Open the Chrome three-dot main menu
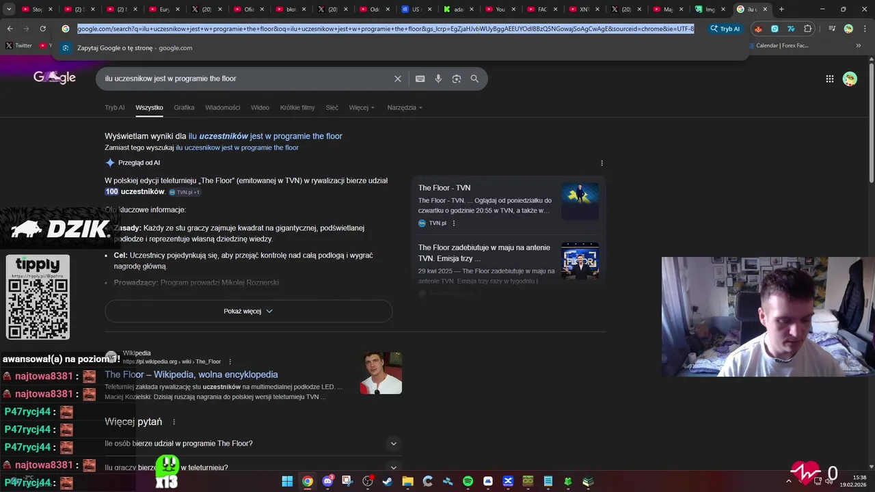875x492 pixels. (865, 29)
